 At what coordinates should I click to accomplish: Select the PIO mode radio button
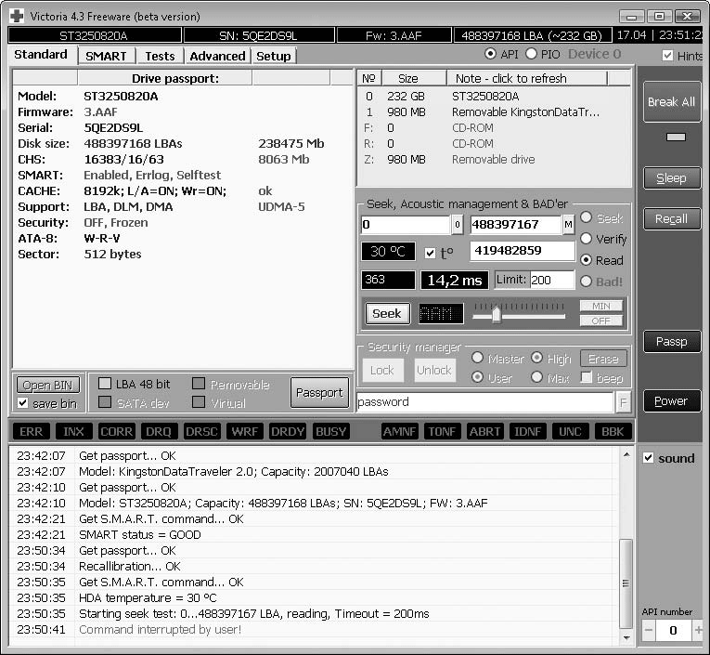[532, 54]
